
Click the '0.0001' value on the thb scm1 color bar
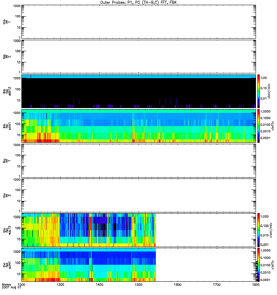tap(265, 138)
